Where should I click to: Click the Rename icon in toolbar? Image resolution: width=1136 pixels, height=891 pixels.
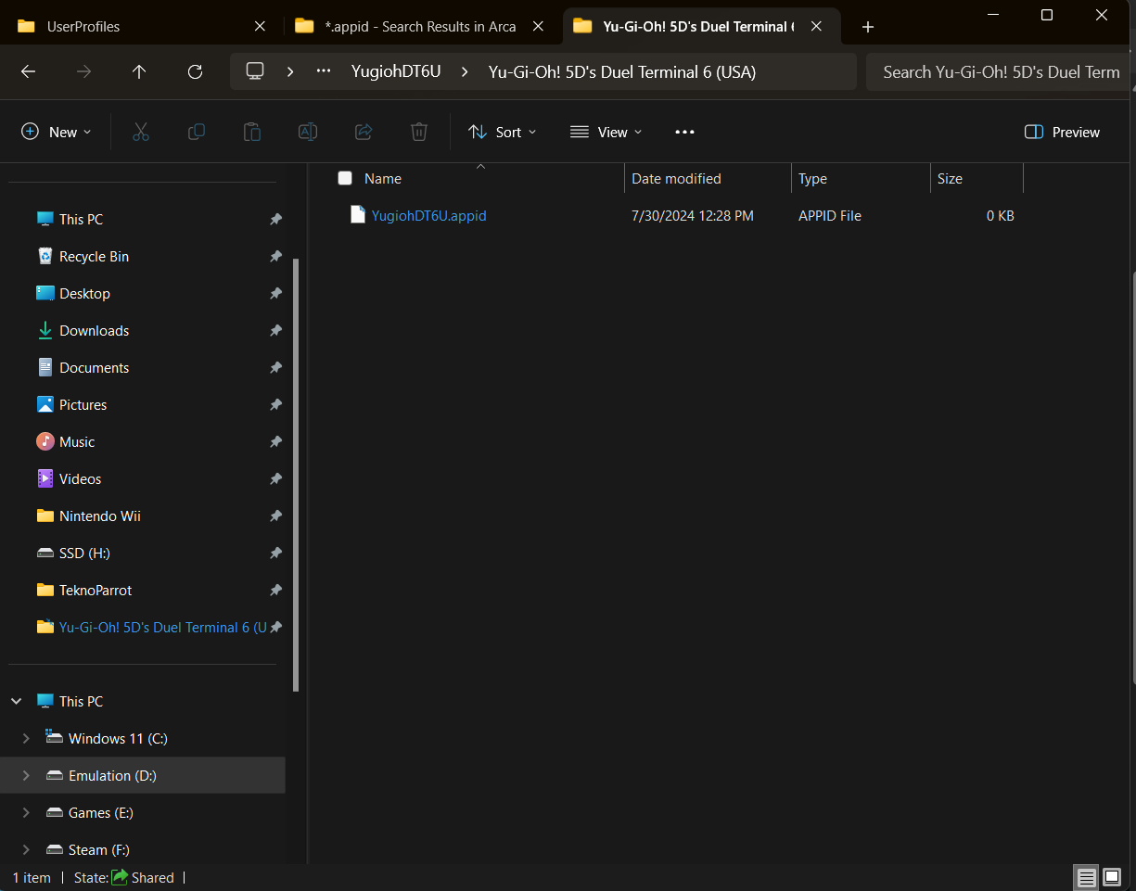point(308,132)
